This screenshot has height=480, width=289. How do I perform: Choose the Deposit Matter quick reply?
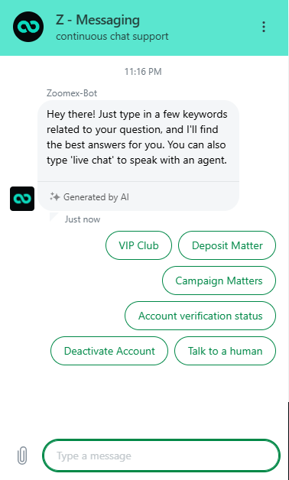pyautogui.click(x=227, y=245)
